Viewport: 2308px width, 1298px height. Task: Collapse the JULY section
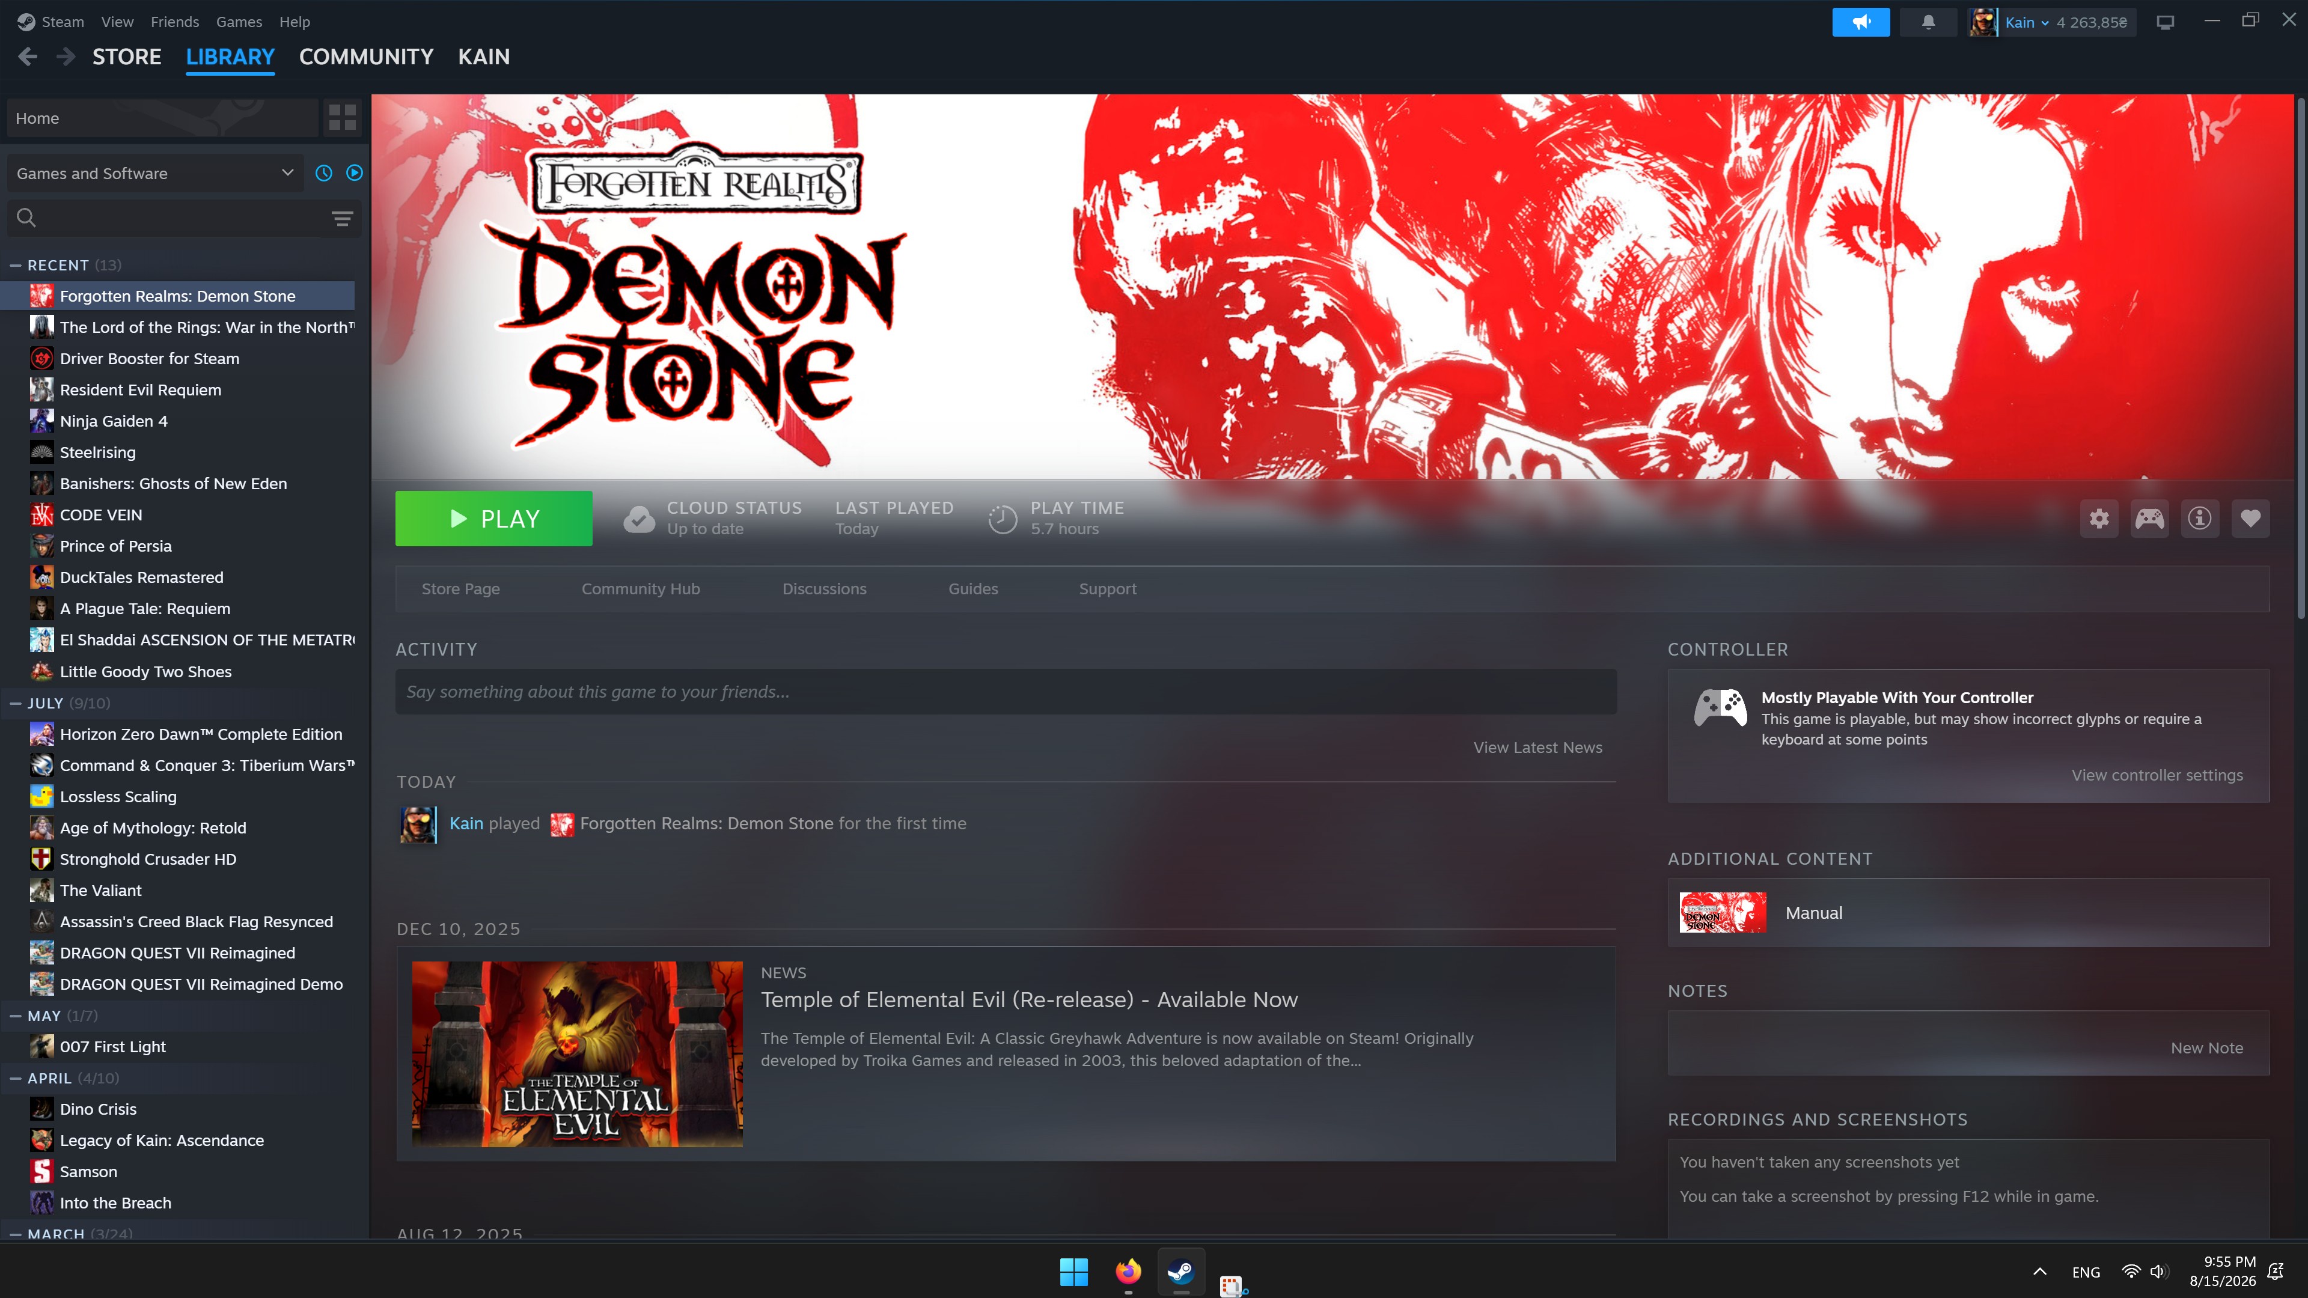click(x=15, y=703)
